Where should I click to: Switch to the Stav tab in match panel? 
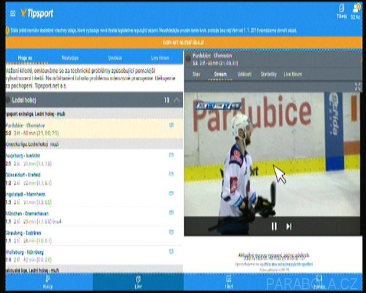click(197, 74)
